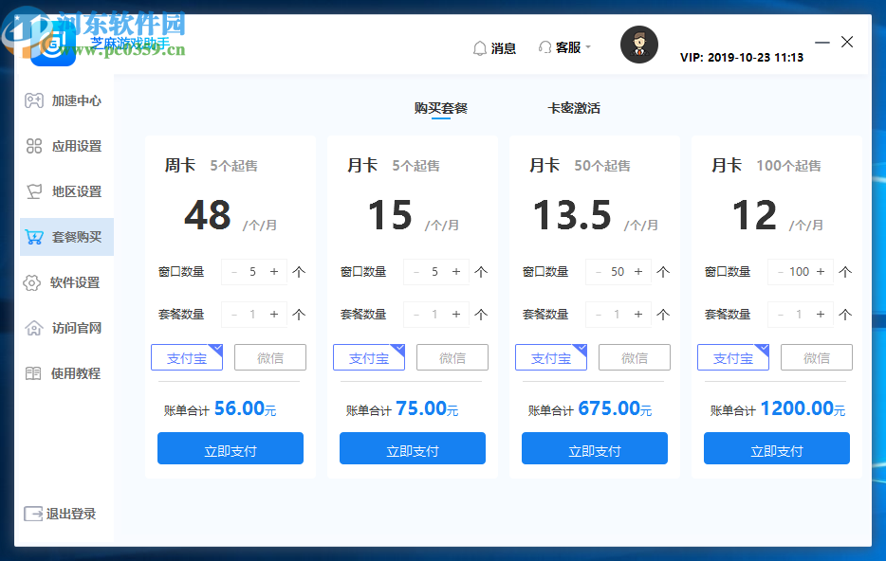
Task: Increase 窗口数量 for the 周卡 package
Action: click(x=274, y=271)
